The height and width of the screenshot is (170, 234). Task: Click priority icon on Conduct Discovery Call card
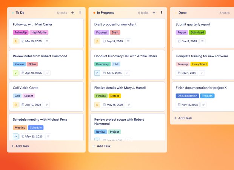coord(97,73)
